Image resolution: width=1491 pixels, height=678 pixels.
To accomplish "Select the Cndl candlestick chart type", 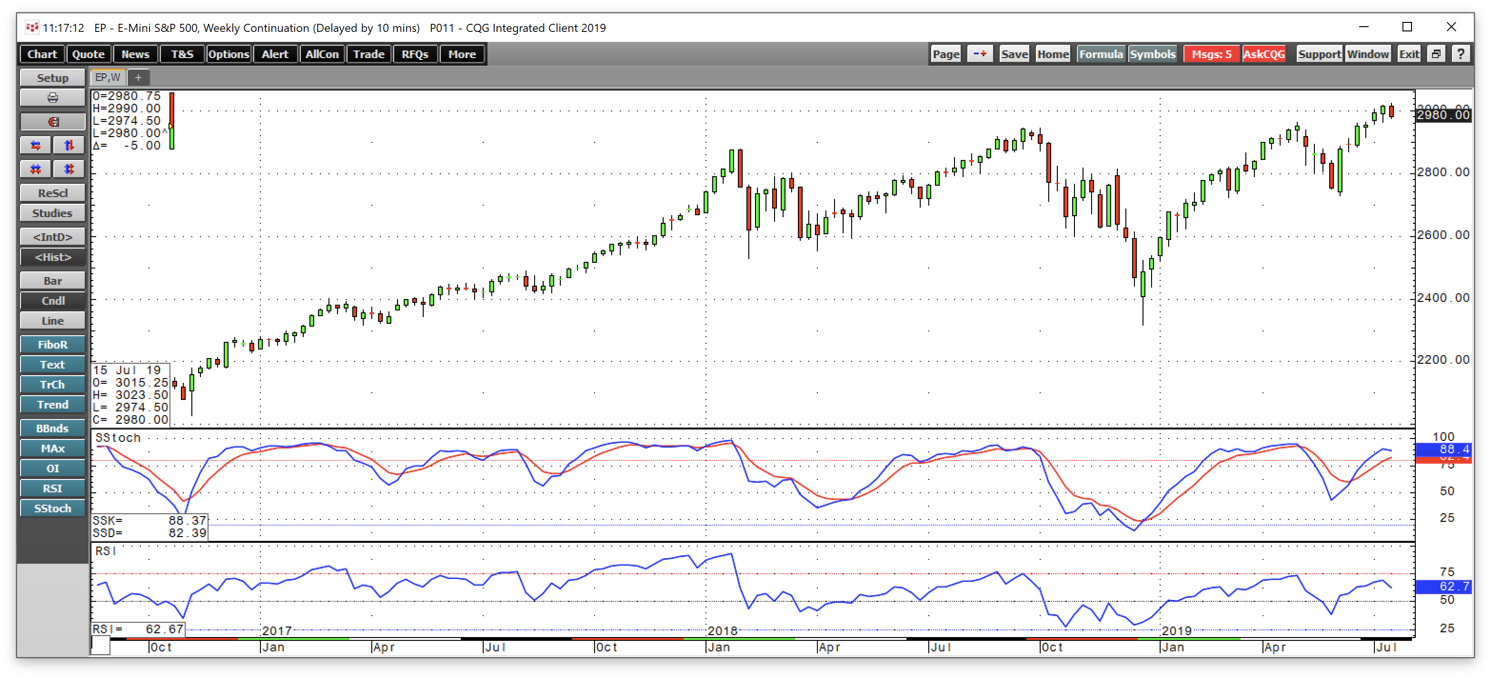I will pyautogui.click(x=53, y=300).
